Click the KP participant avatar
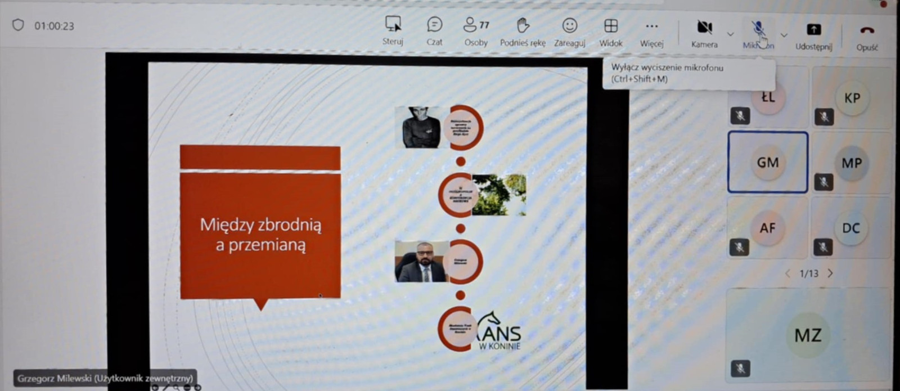Image resolution: width=900 pixels, height=391 pixels. click(x=852, y=98)
